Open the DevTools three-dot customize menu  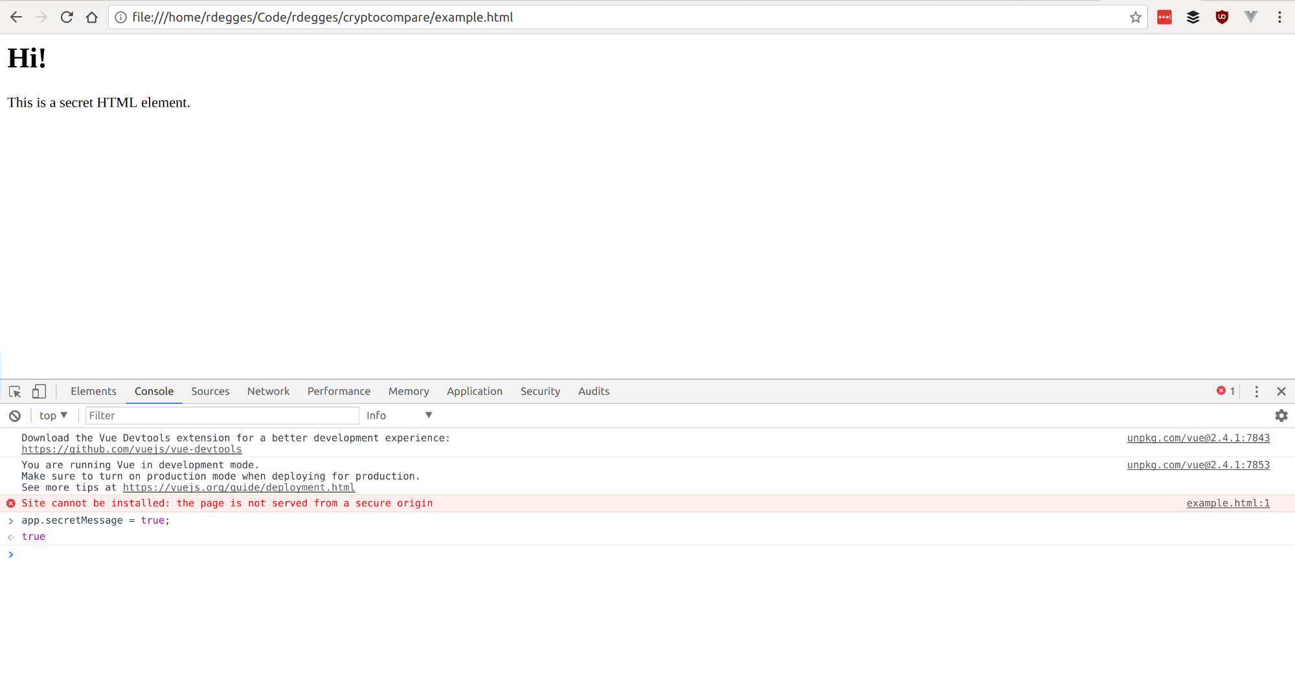1256,392
